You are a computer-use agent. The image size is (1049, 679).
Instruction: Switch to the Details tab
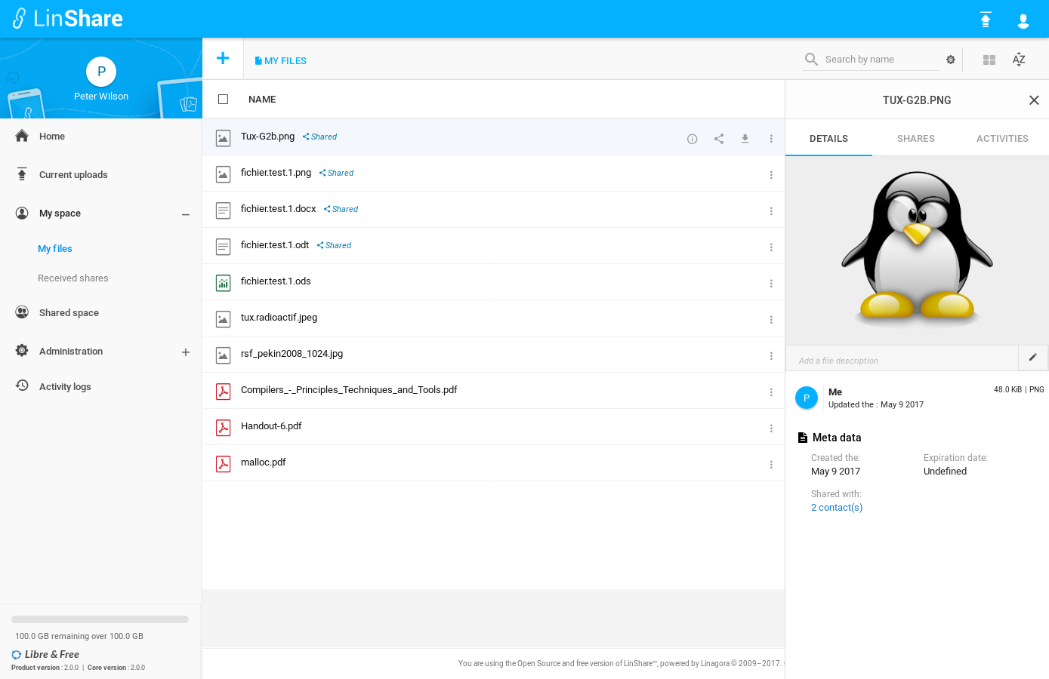(x=828, y=139)
